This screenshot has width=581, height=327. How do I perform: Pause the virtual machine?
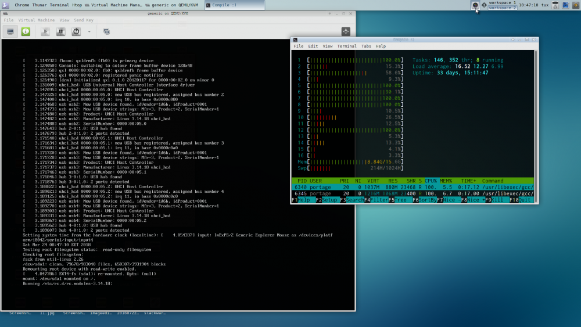click(61, 31)
